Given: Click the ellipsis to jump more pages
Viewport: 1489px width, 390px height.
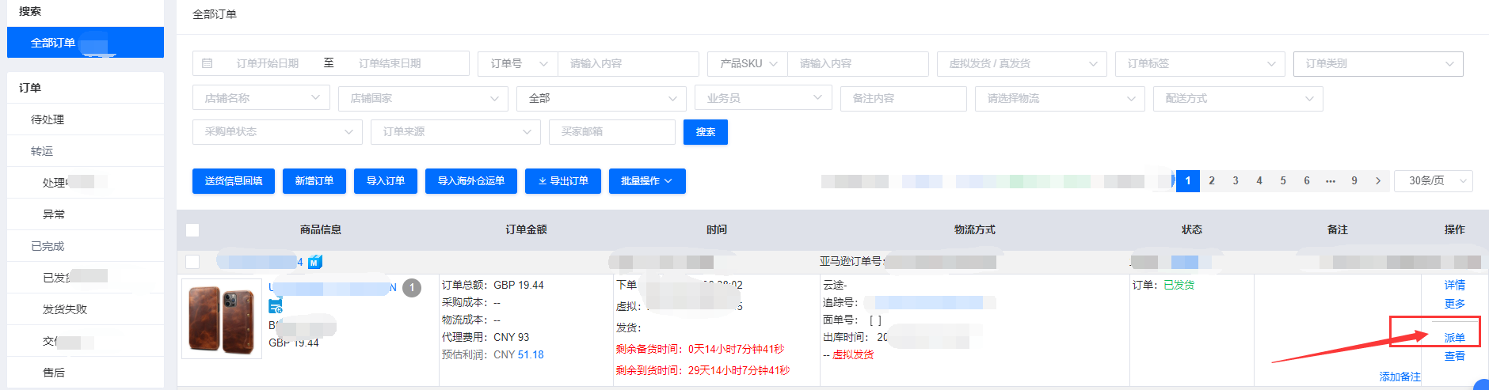Looking at the screenshot, I should pos(1331,181).
